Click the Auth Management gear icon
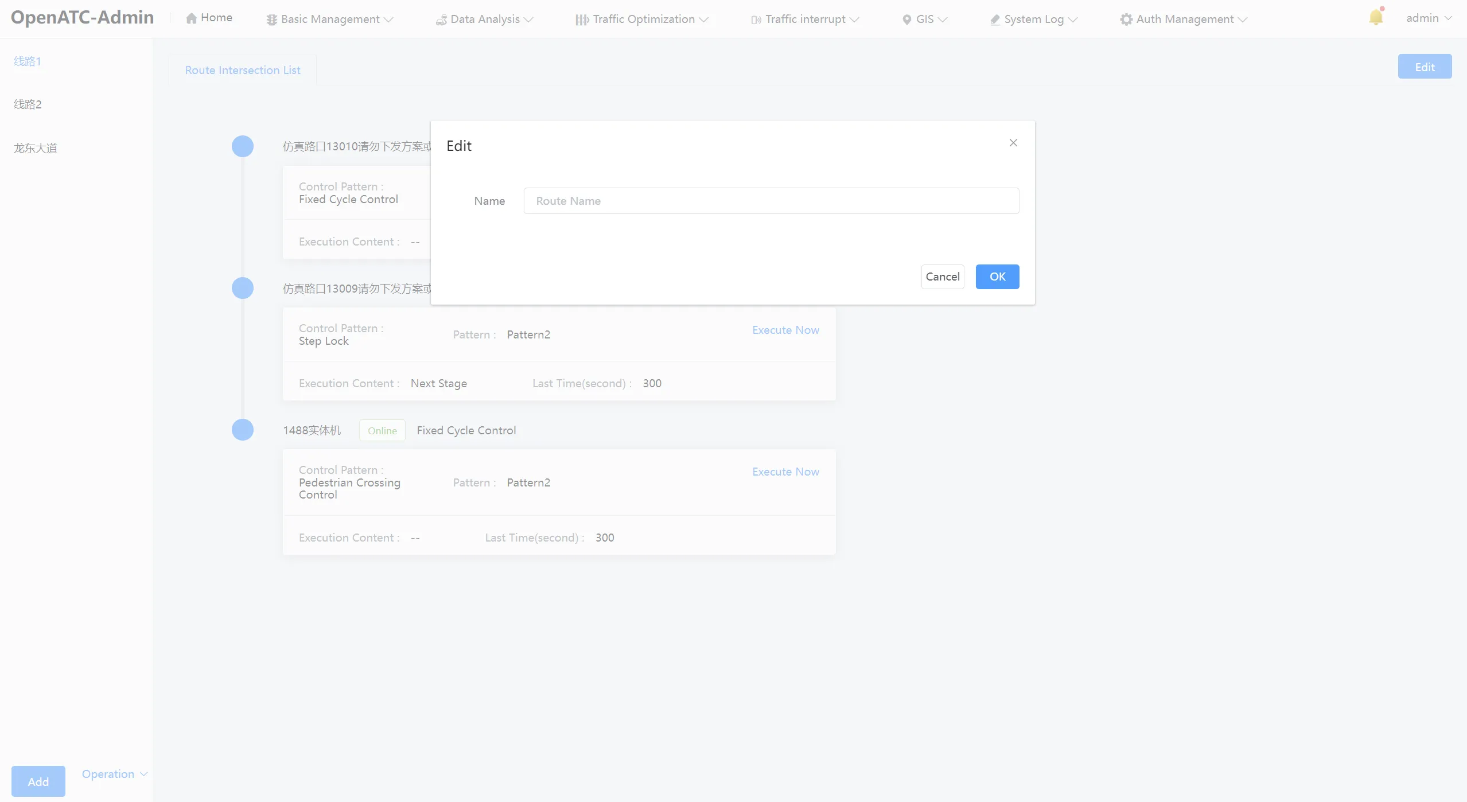1467x802 pixels. tap(1126, 20)
